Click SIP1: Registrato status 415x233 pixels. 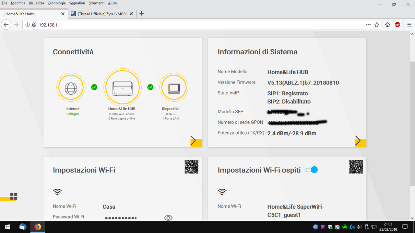288,94
